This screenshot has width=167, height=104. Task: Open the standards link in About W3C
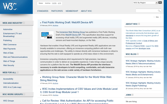[129, 36]
